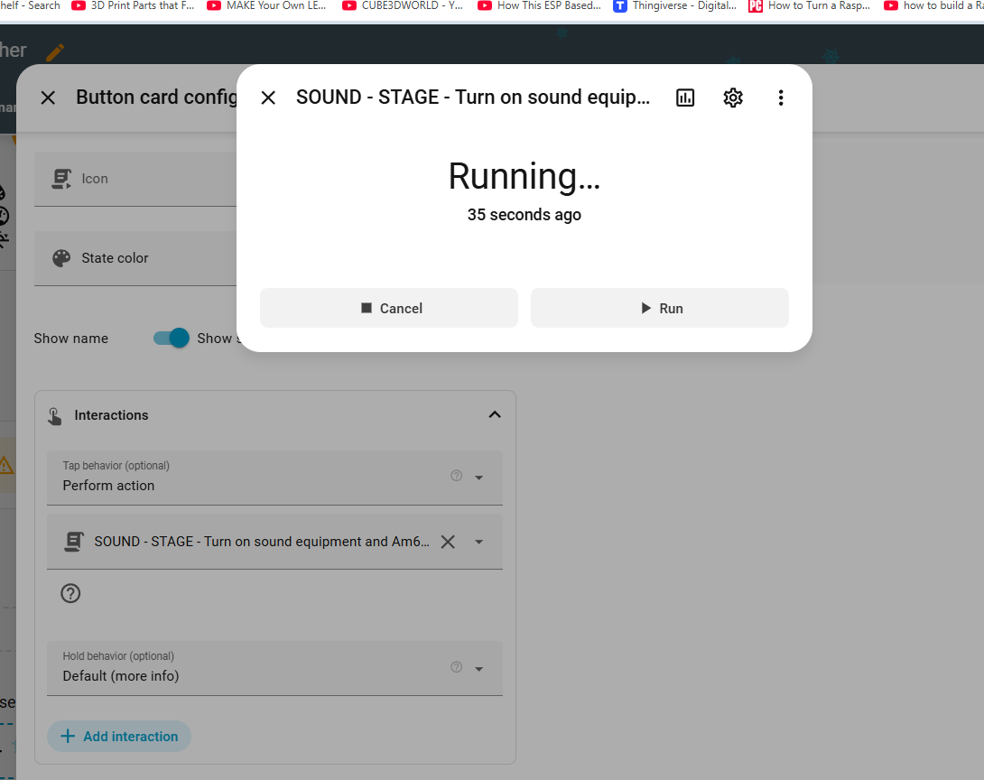Image resolution: width=984 pixels, height=780 pixels.
Task: Click the '35 seconds ago' text
Action: pyautogui.click(x=524, y=215)
